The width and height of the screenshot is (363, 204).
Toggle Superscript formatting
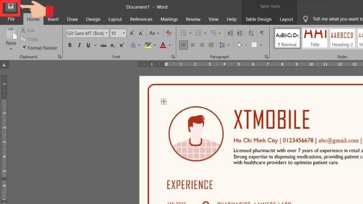click(122, 45)
